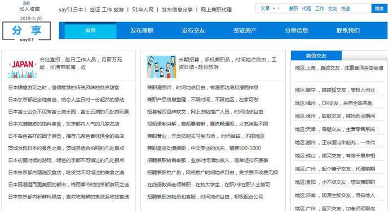Image resolution: width=389 pixels, height=211 pixels.
Task: Open the 地区:上海 真诚交友 entry
Action: click(x=339, y=68)
